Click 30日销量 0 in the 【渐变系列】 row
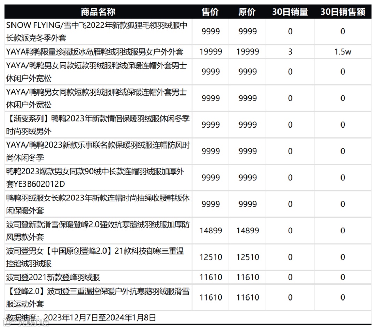376x329 pixels. [x=290, y=125]
